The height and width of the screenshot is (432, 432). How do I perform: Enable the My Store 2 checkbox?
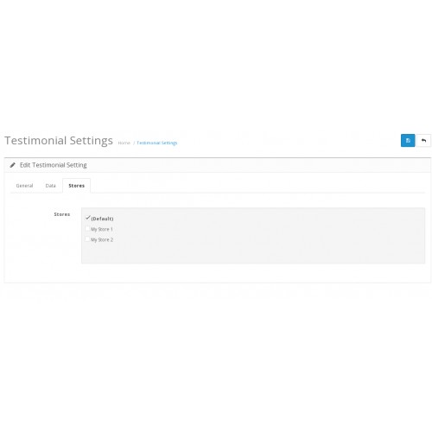(x=87, y=239)
